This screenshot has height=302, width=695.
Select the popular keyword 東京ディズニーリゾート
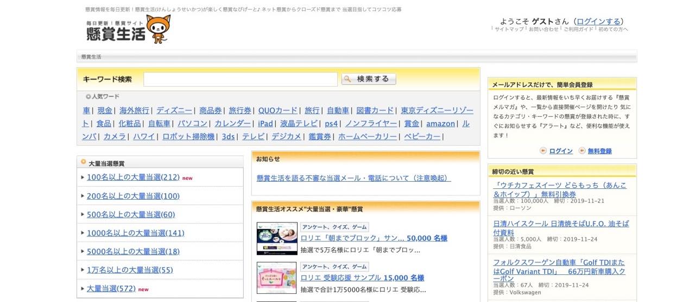437,110
